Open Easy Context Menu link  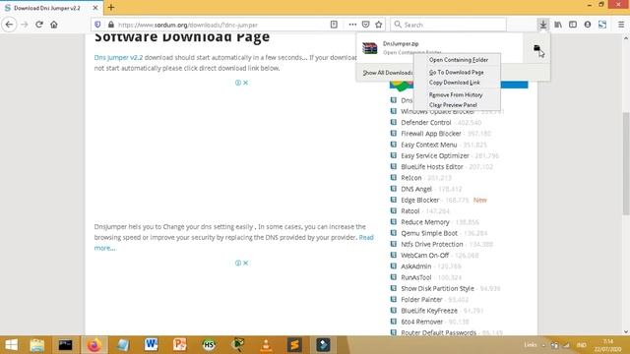(x=429, y=145)
